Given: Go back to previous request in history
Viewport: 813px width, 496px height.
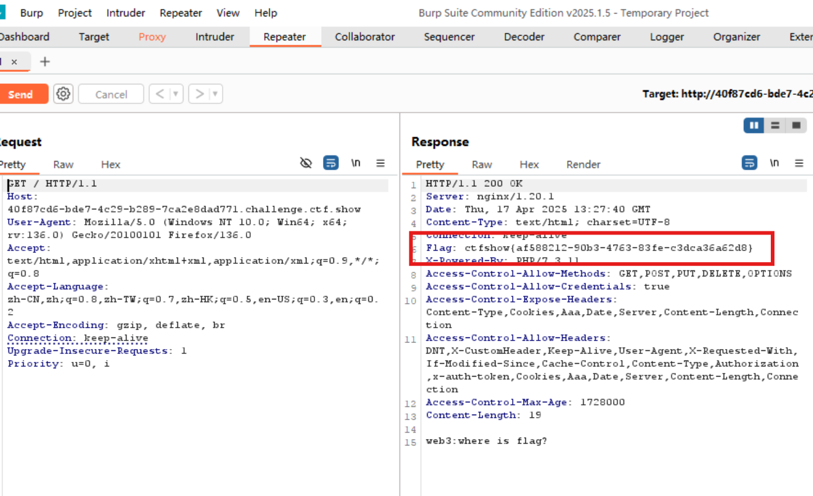Looking at the screenshot, I should tap(159, 94).
